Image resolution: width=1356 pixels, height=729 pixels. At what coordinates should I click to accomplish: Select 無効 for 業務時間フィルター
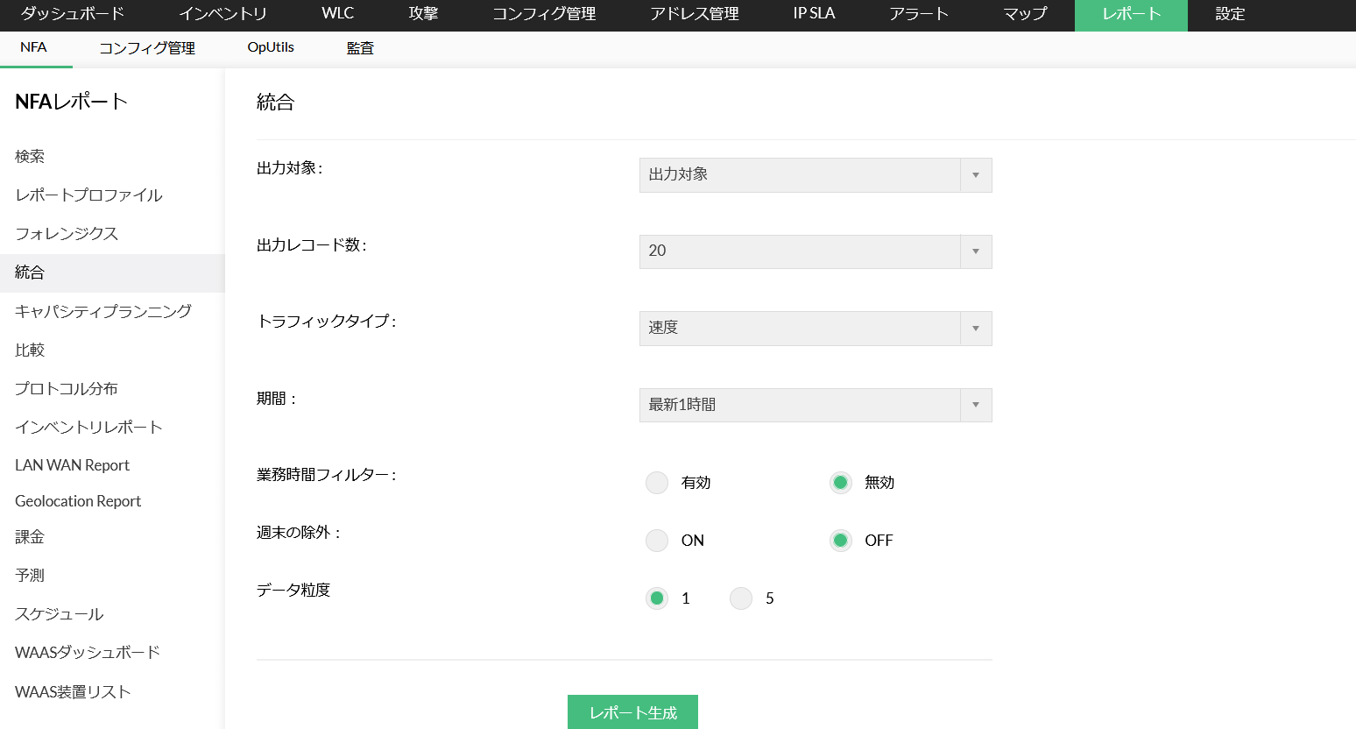(841, 483)
